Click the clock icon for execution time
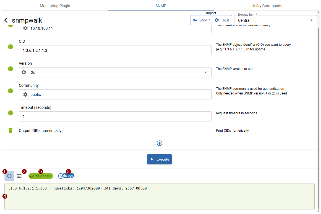This screenshot has width=321, height=214. [61, 176]
